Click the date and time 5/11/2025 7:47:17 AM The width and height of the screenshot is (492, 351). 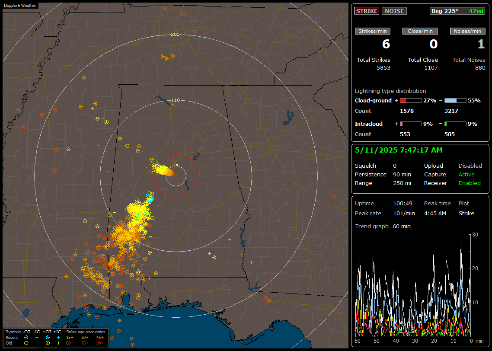pyautogui.click(x=399, y=150)
